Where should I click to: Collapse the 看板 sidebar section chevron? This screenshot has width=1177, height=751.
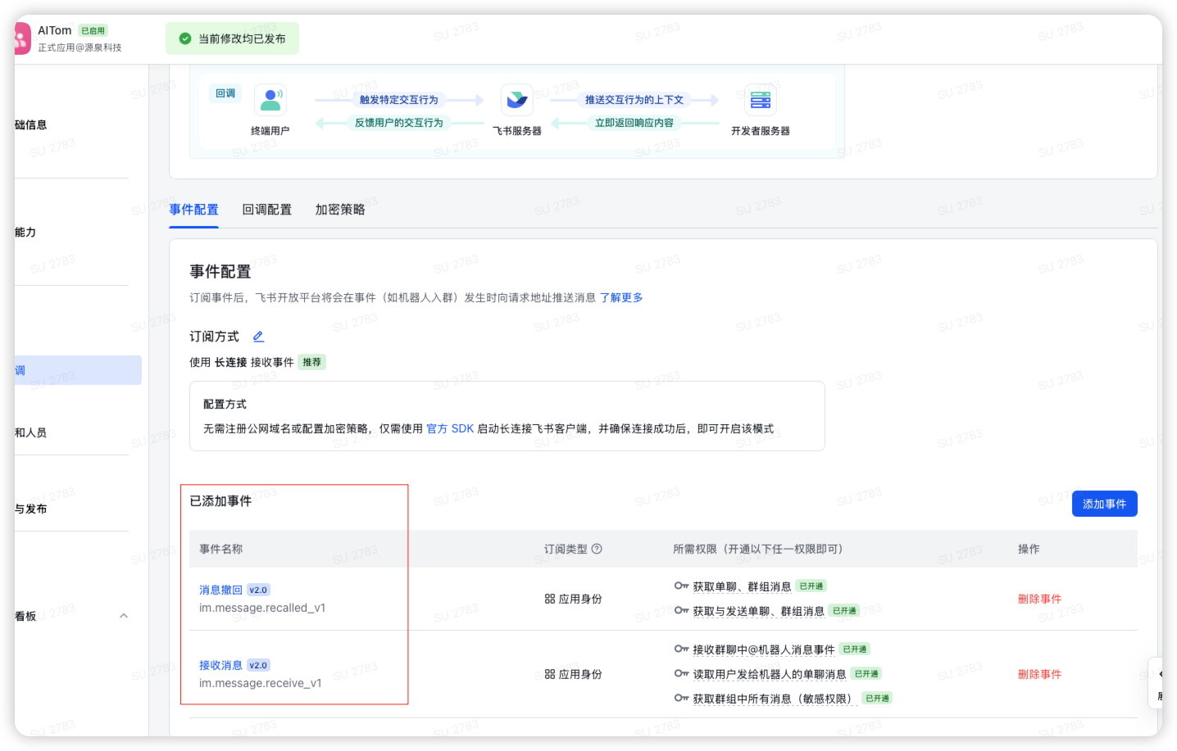(124, 616)
